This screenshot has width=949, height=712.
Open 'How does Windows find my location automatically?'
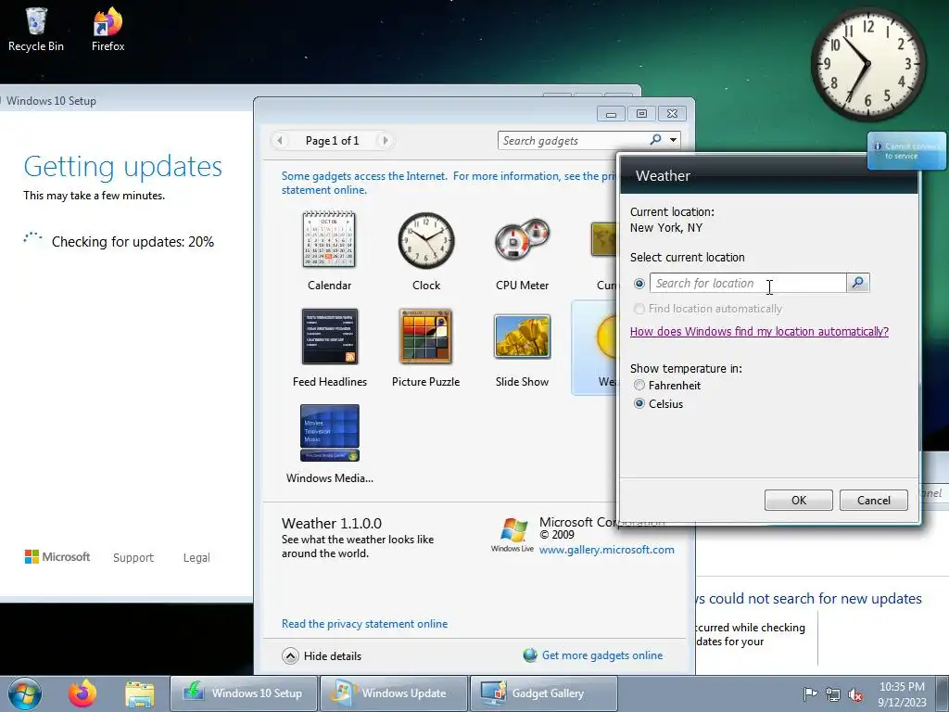(759, 331)
